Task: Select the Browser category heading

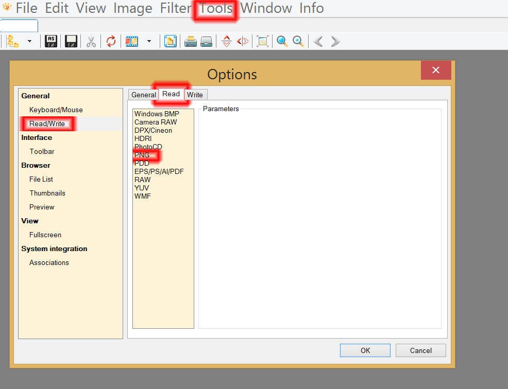Action: click(36, 165)
